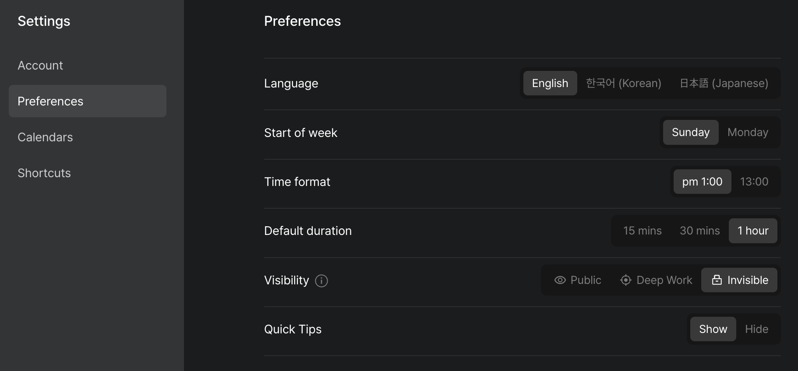The width and height of the screenshot is (798, 371).
Task: Switch language to Korean
Action: pos(624,83)
